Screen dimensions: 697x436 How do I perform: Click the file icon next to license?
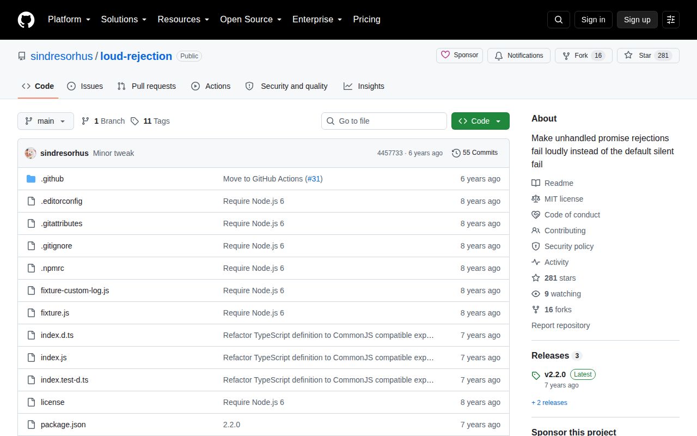tap(31, 402)
